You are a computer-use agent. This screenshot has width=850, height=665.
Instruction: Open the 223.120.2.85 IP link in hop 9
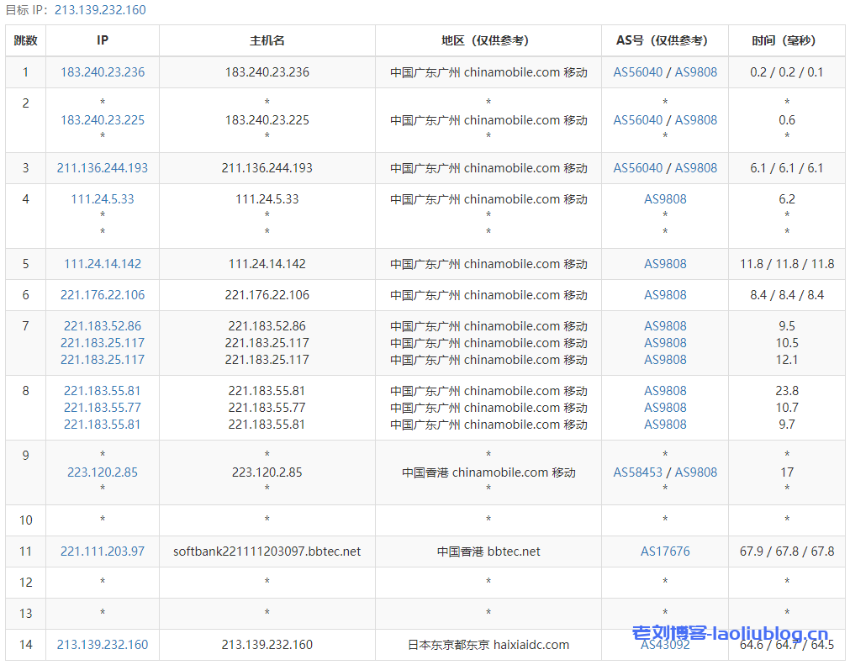pos(103,472)
